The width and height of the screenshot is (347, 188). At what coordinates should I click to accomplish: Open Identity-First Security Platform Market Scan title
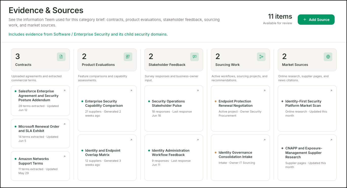[303, 103]
